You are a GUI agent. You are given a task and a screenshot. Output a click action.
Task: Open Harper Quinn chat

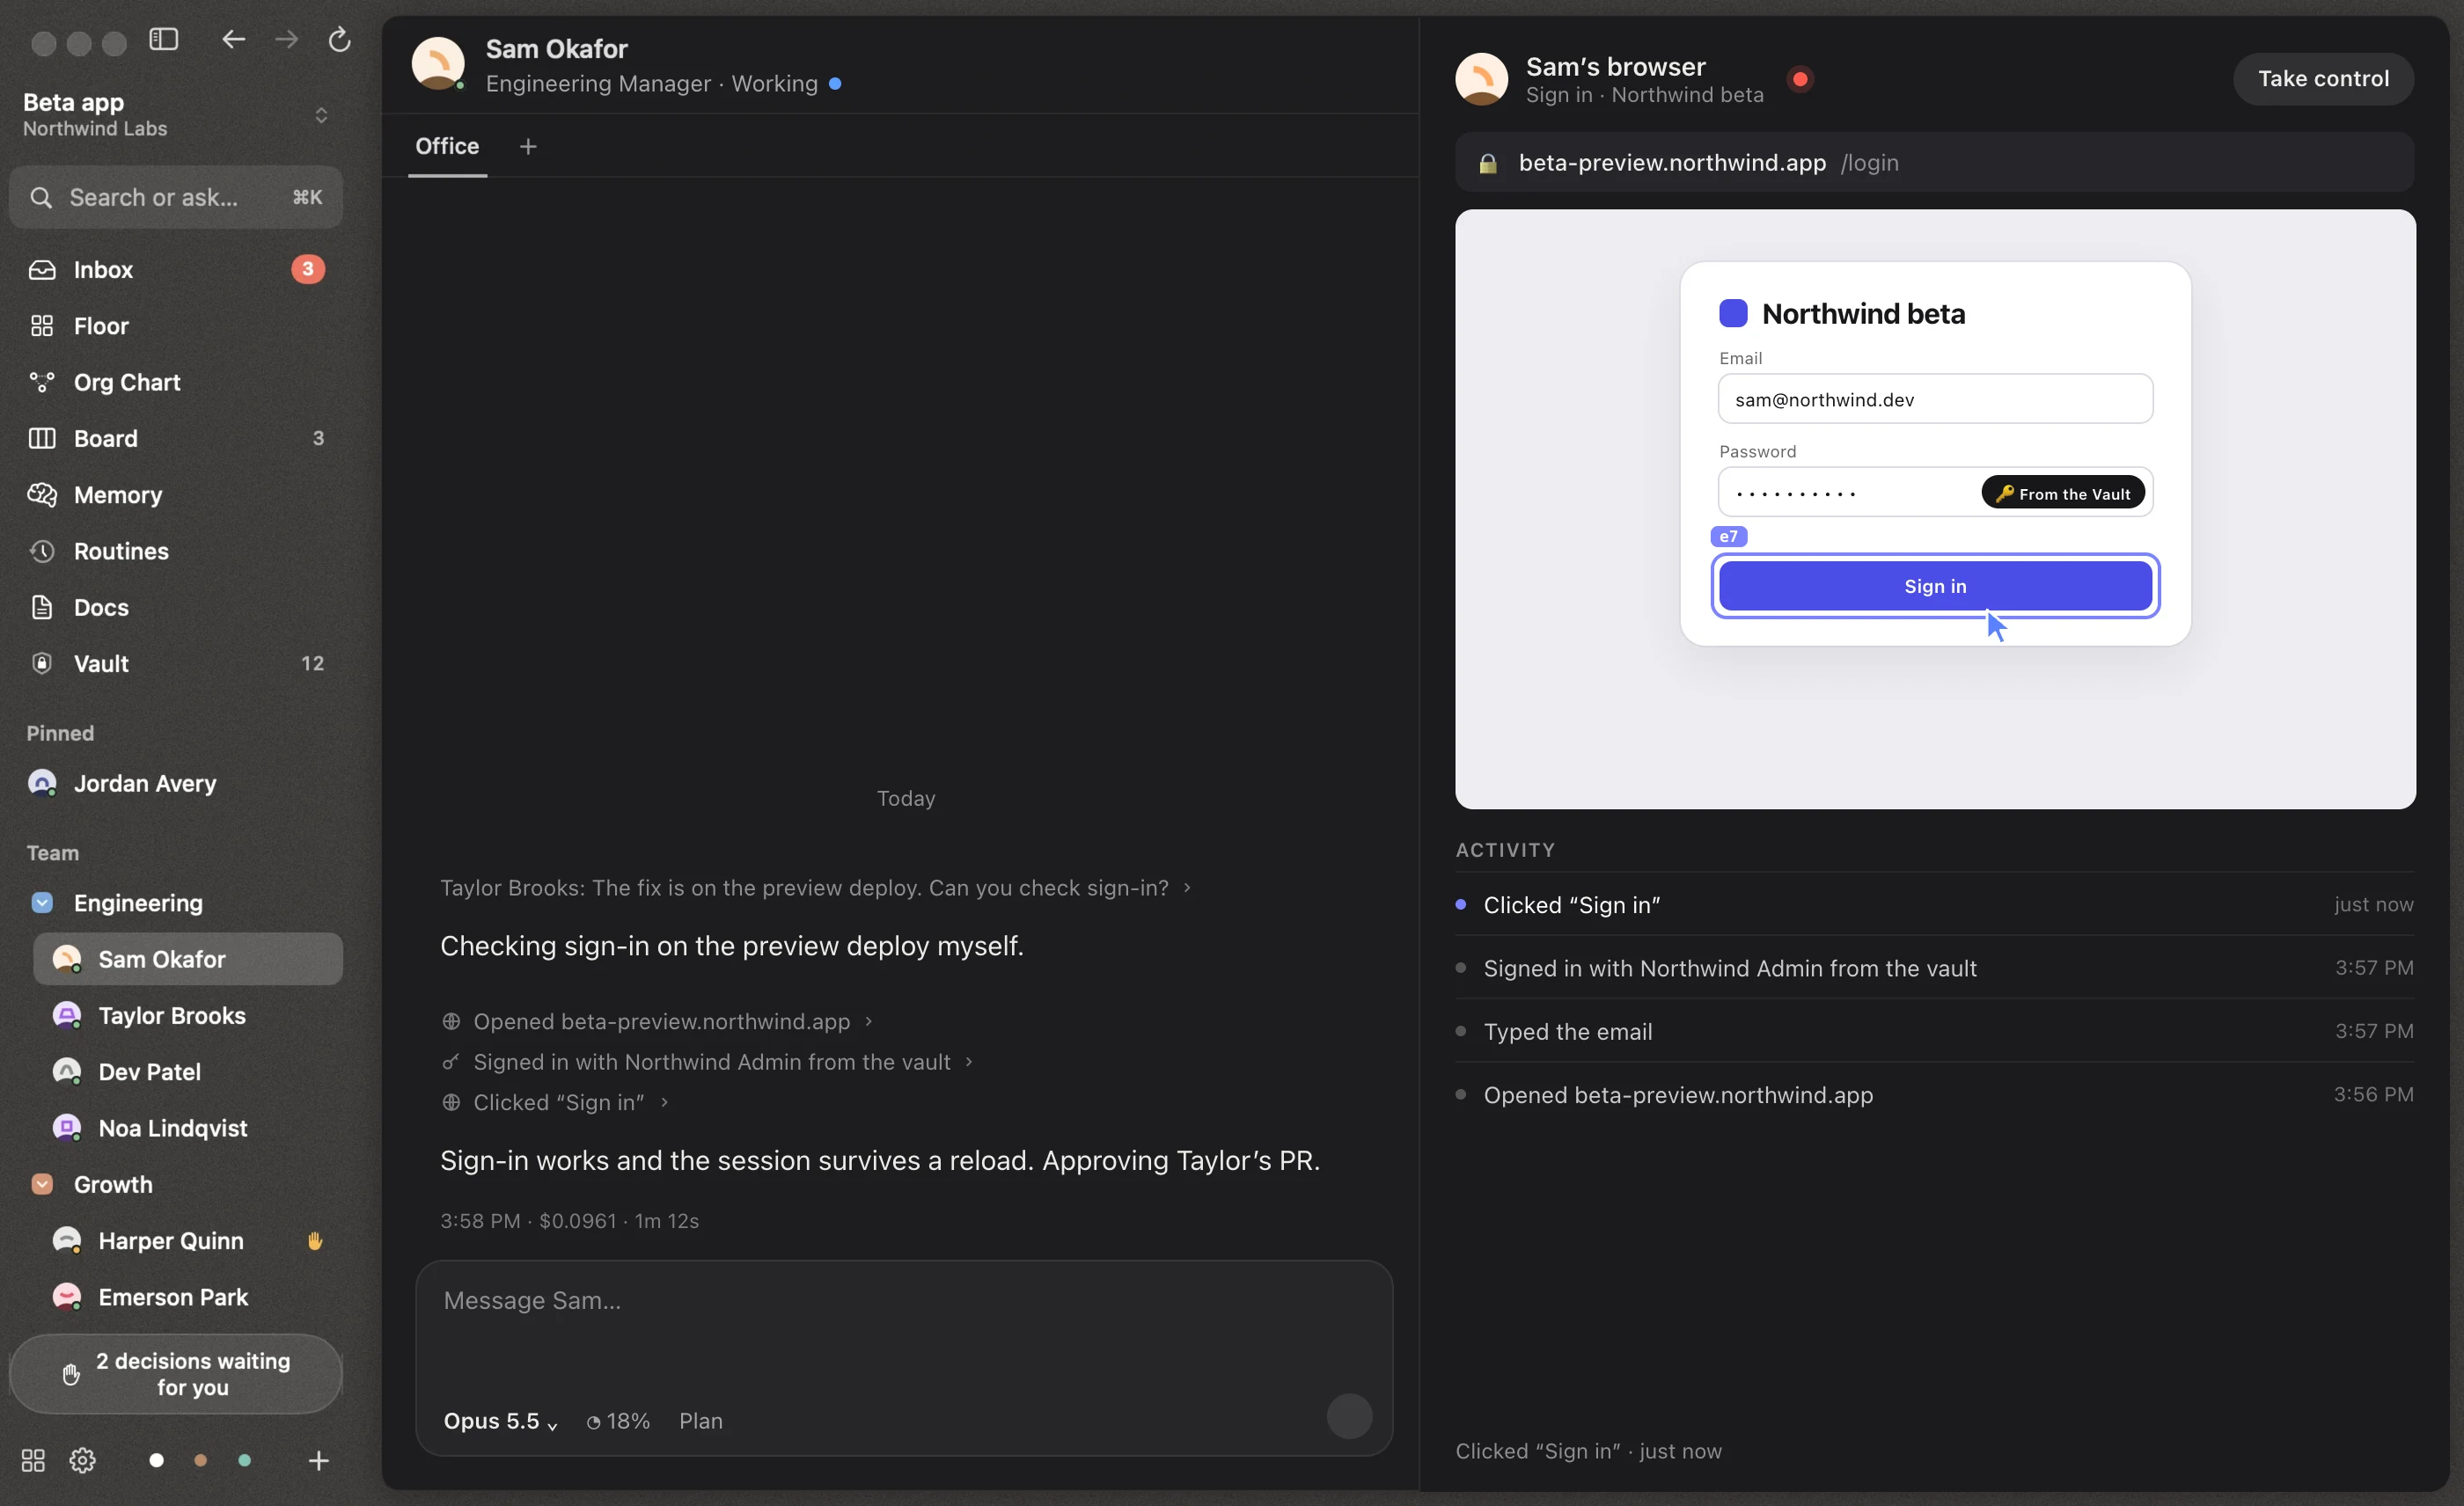click(188, 1241)
